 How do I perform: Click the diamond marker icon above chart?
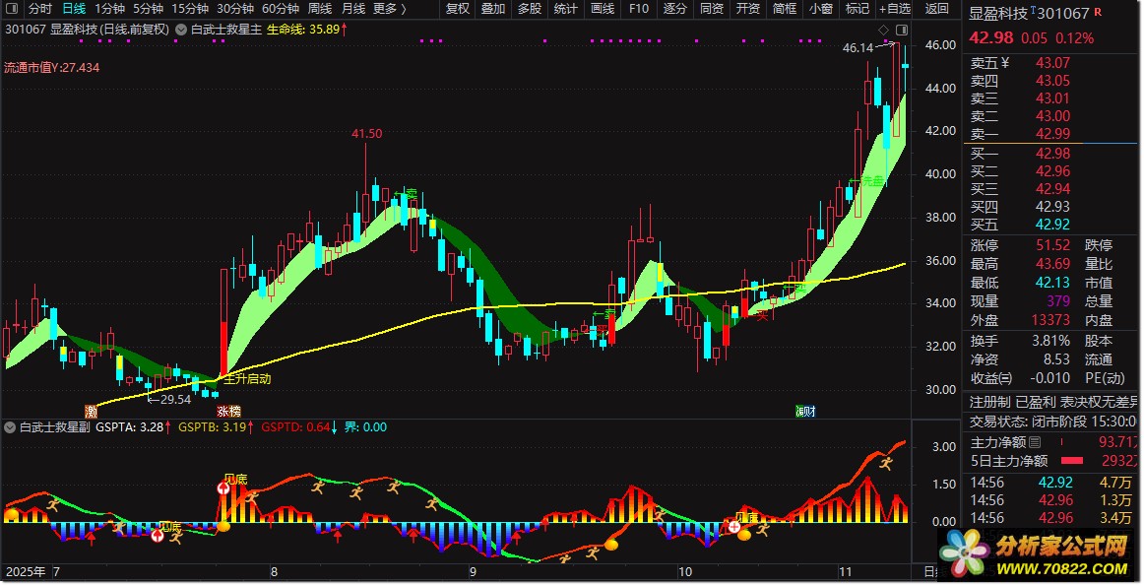[883, 30]
